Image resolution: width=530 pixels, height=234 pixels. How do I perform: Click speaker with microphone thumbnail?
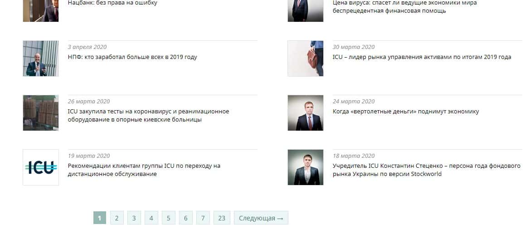click(40, 58)
